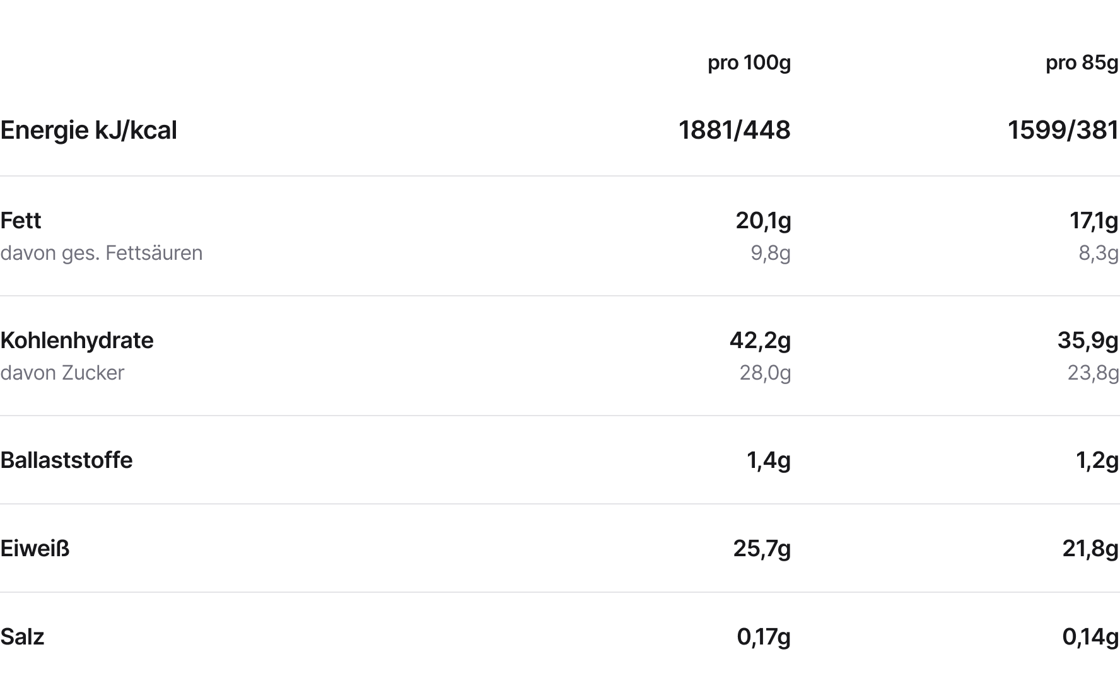Click the 23,8g sugar value
The width and height of the screenshot is (1120, 700).
click(x=1093, y=373)
